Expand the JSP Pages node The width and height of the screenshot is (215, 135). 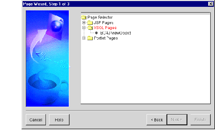tap(84, 23)
